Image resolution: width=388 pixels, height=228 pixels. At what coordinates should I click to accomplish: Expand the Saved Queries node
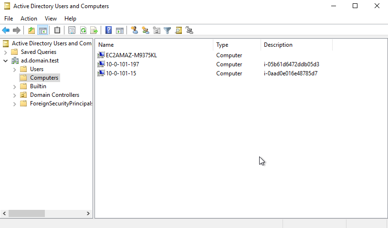click(5, 52)
